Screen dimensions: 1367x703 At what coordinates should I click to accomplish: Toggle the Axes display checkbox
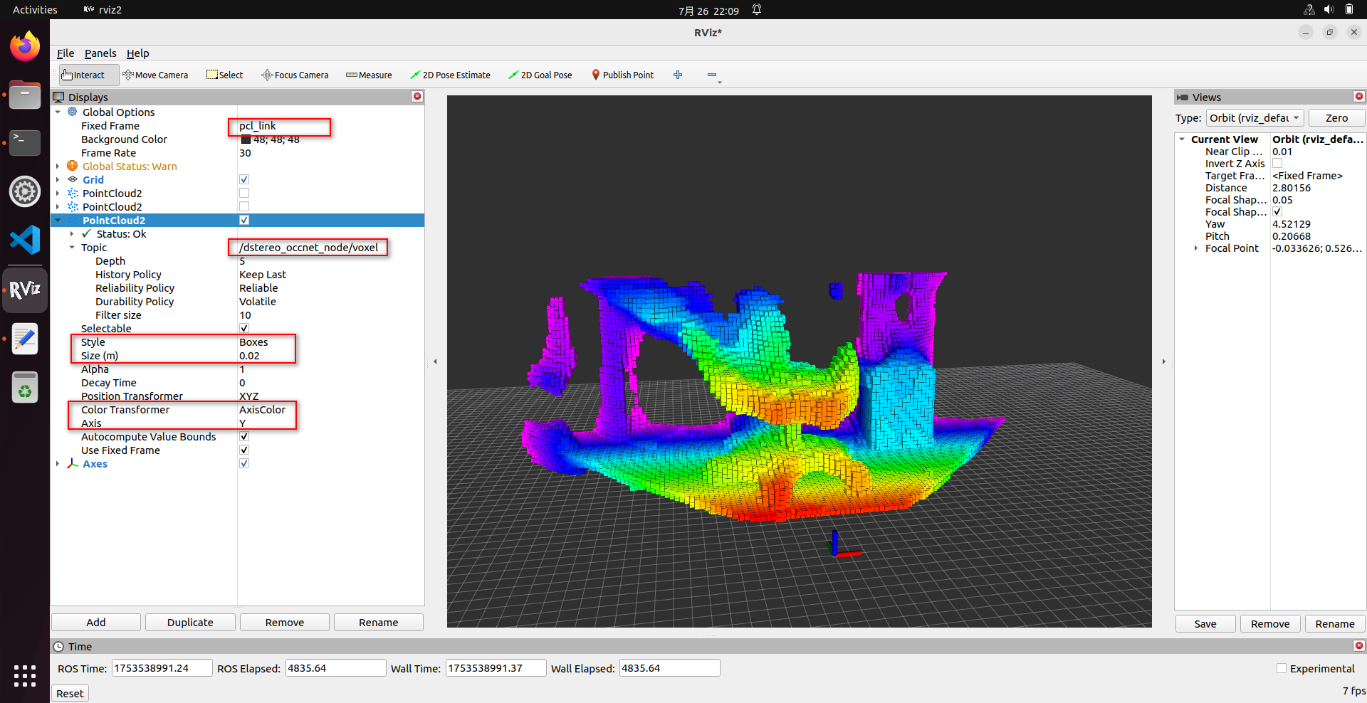point(244,463)
